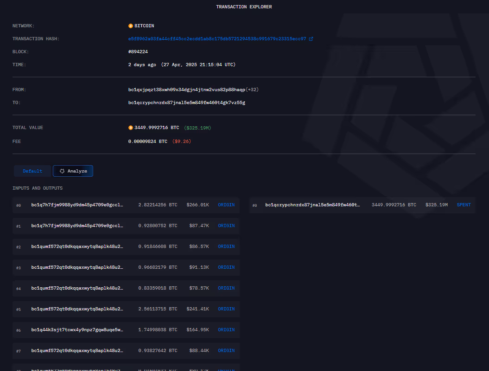This screenshot has width=489, height=371.
Task: Toggle ORIGIN tracing on input #5
Action: [x=226, y=309]
